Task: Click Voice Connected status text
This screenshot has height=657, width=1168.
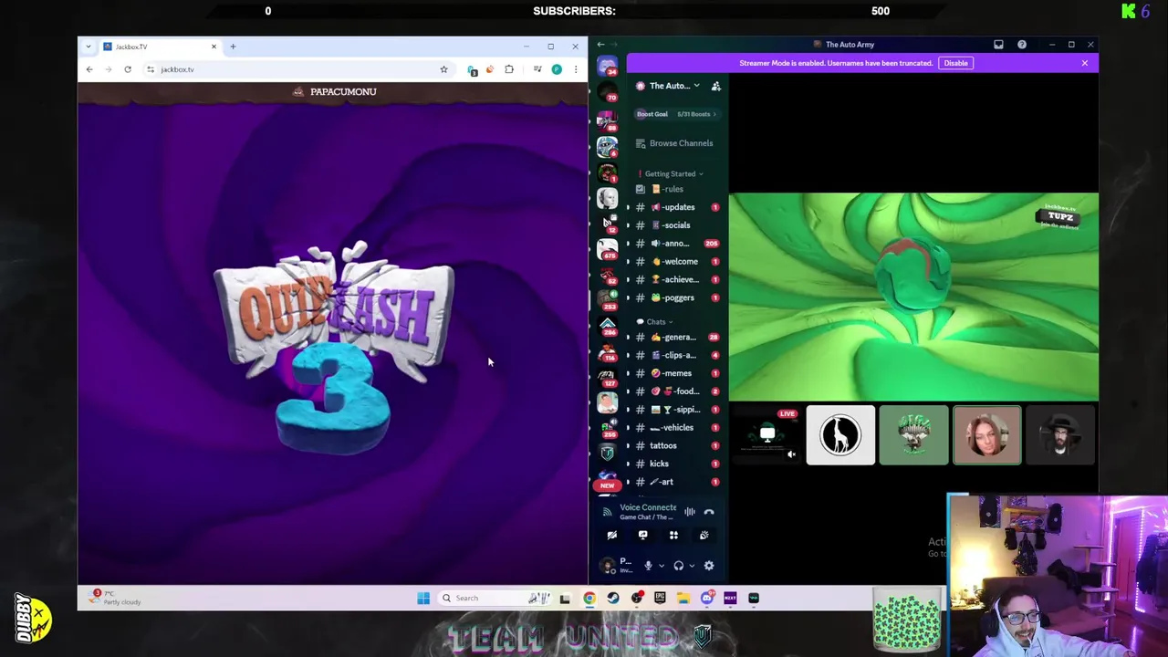Action: (648, 507)
